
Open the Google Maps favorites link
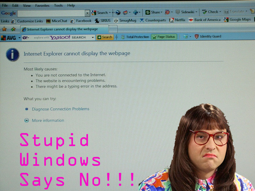pos(237,20)
